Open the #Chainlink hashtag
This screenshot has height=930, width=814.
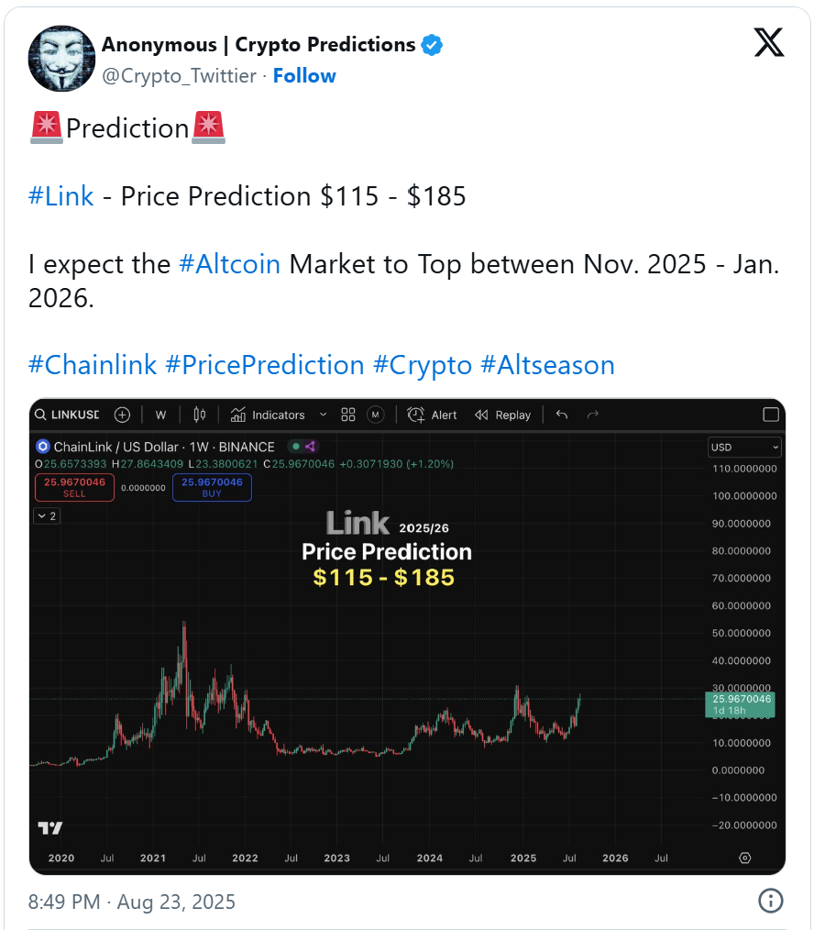click(93, 365)
